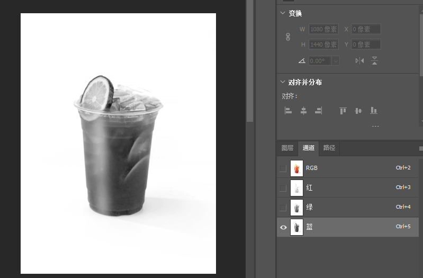
Task: Select the 蓝 channel row
Action: (x=348, y=227)
